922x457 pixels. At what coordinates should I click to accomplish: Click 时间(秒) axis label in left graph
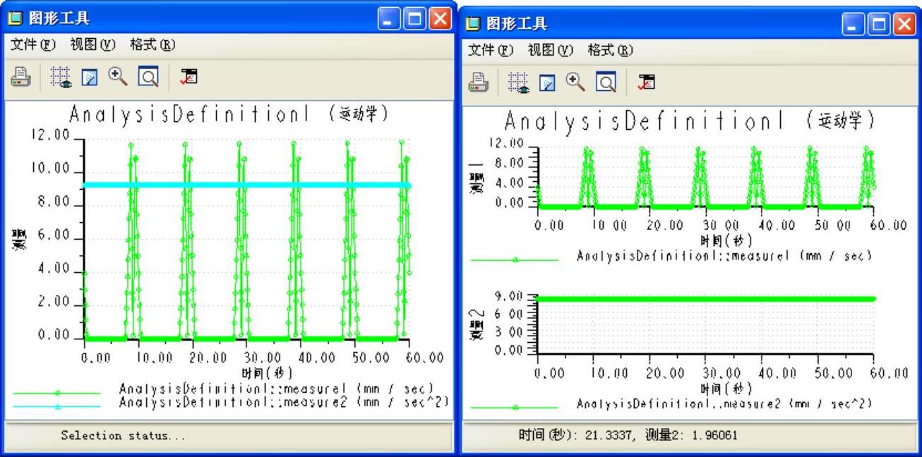pos(266,372)
